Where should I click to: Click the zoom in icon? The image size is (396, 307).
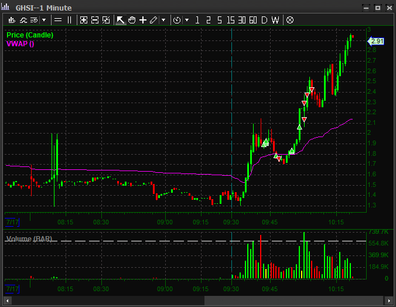pyautogui.click(x=84, y=20)
